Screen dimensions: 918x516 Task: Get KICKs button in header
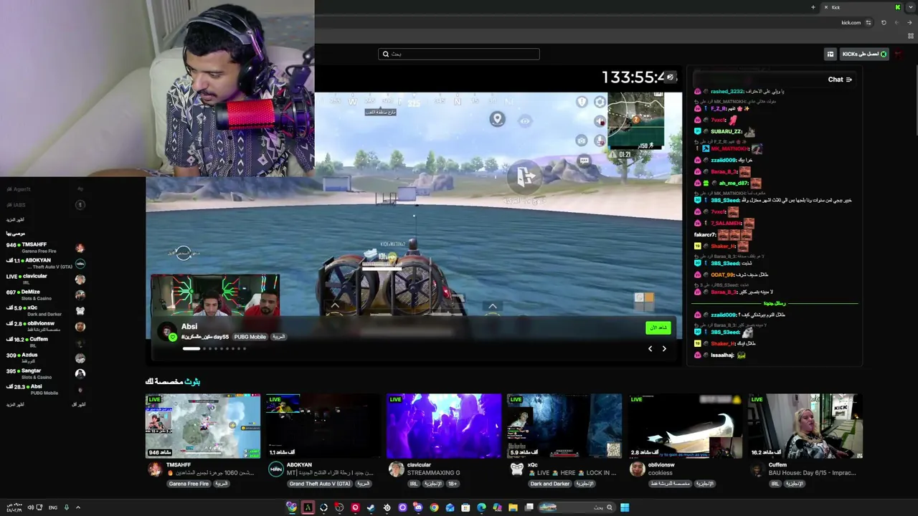864,54
